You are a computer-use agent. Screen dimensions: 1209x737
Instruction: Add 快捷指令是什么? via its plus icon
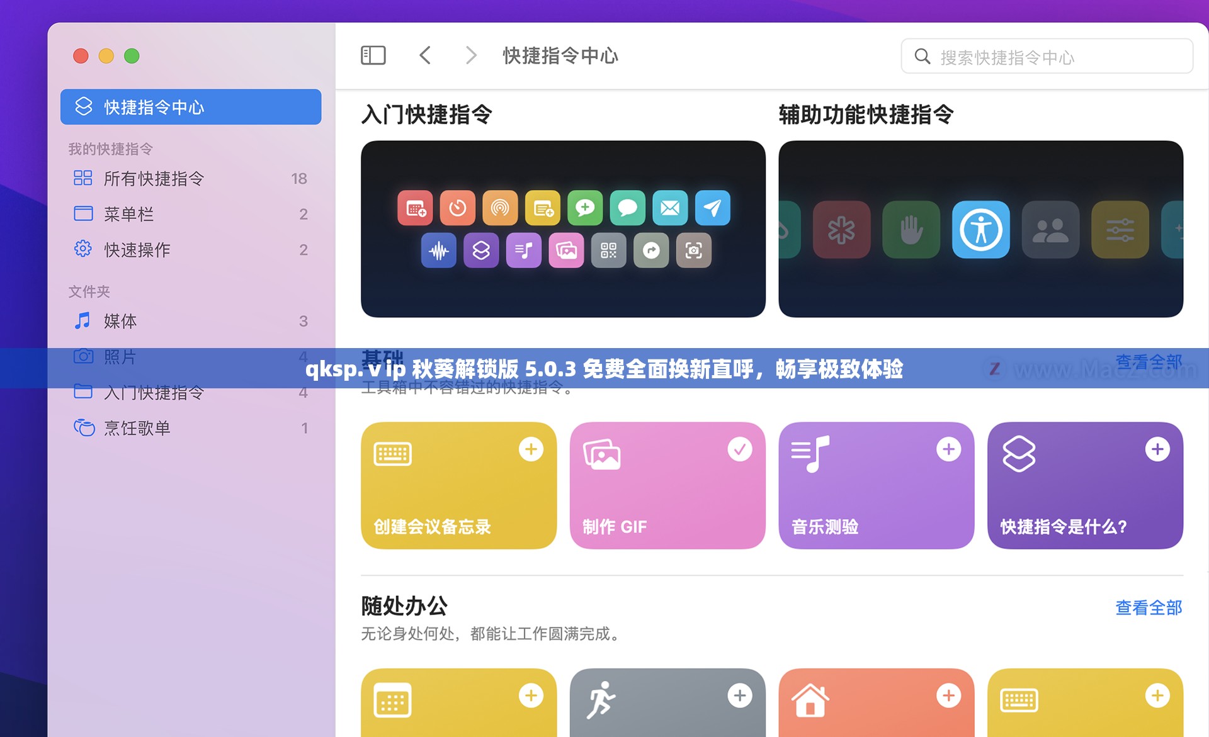1157,449
